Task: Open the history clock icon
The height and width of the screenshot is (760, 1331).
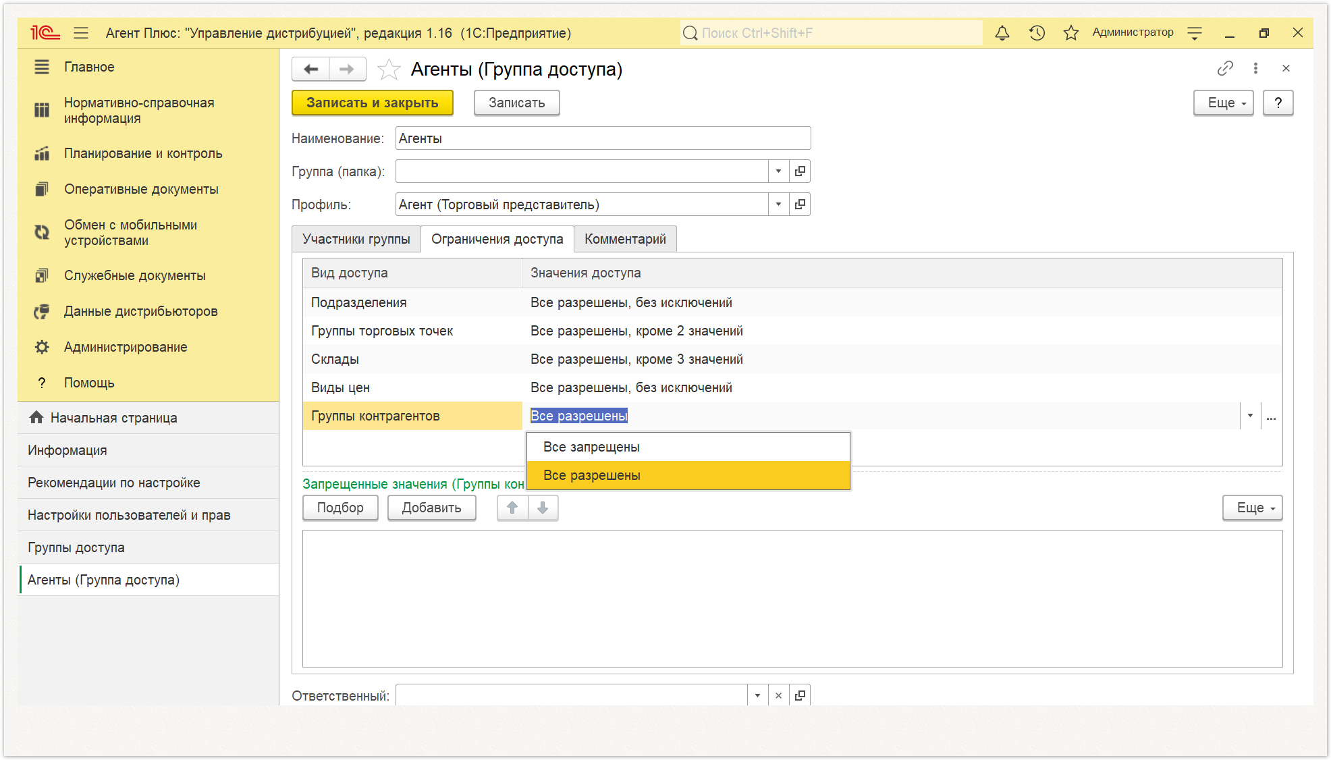Action: pyautogui.click(x=1037, y=32)
